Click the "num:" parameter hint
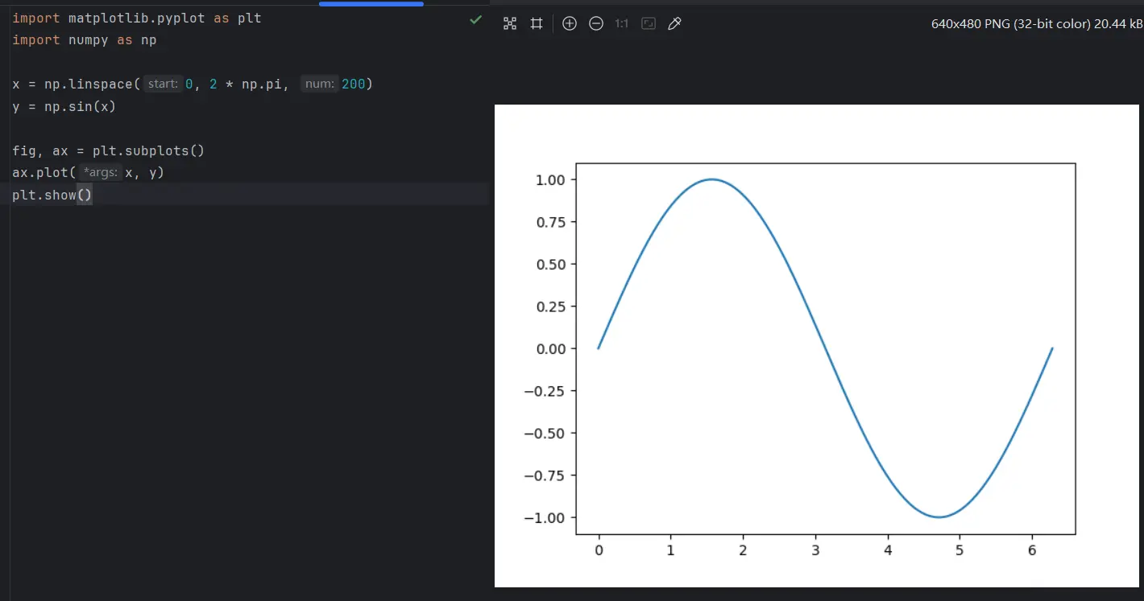Image resolution: width=1144 pixels, height=601 pixels. [320, 84]
